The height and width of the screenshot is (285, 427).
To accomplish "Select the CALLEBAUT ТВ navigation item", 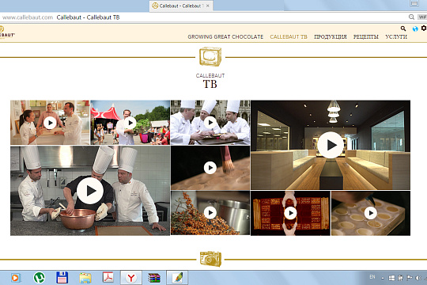I will click(x=289, y=37).
